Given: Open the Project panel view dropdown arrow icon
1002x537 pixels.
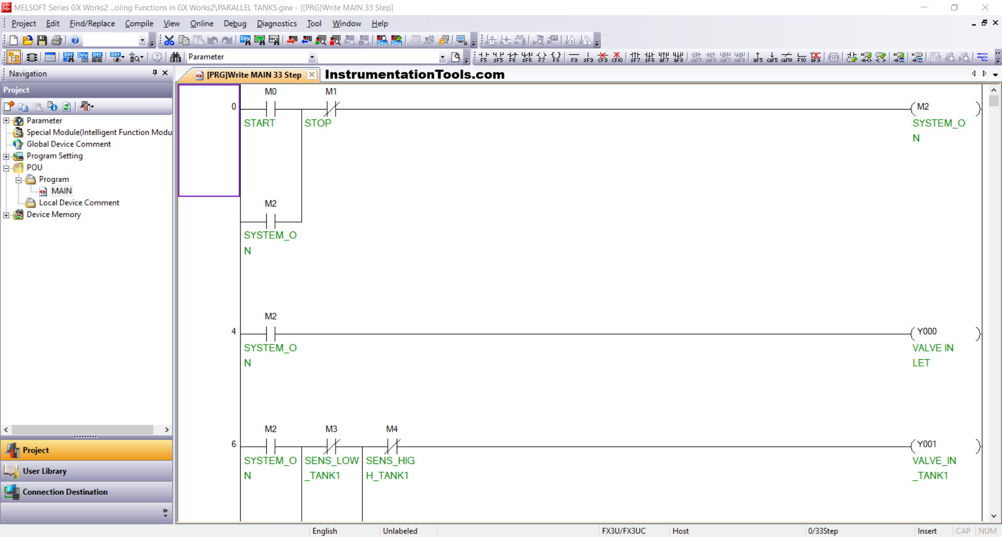Looking at the screenshot, I should point(87,106).
